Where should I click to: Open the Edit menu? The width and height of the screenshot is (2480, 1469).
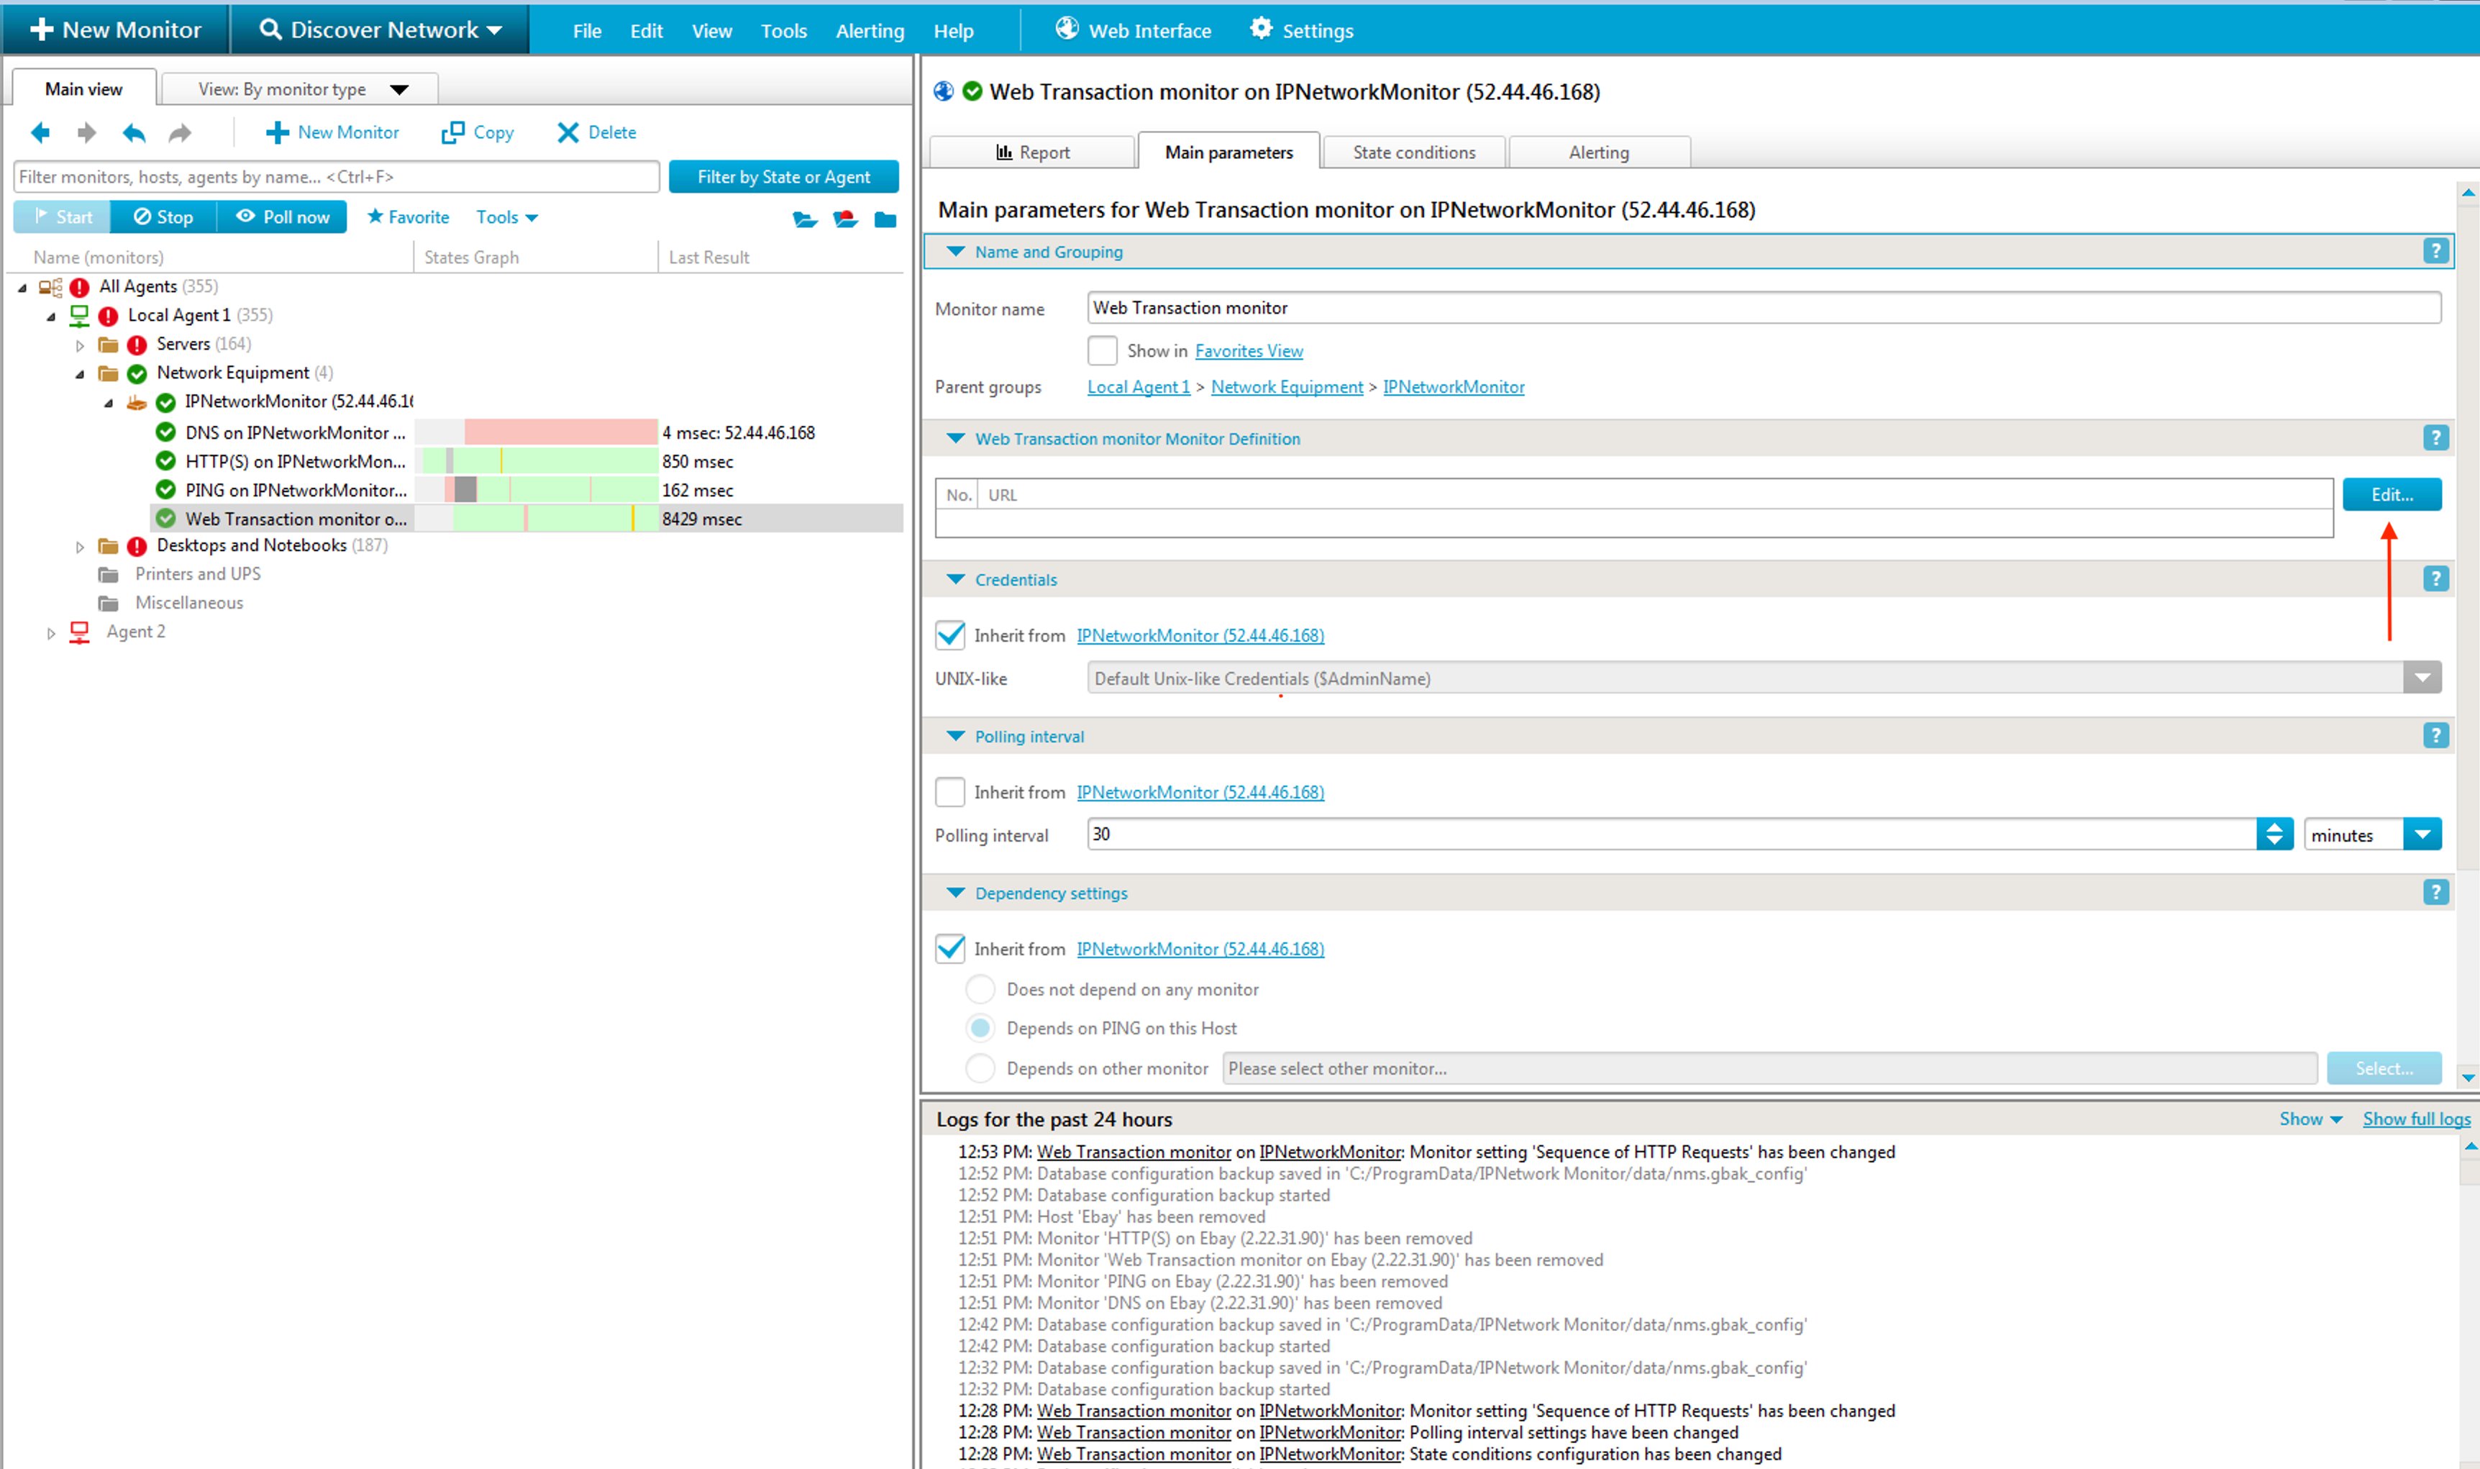646,31
